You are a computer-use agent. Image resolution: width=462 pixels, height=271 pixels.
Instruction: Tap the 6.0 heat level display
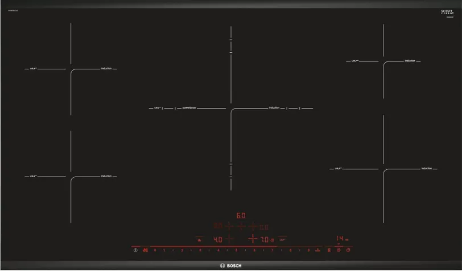[241, 216]
